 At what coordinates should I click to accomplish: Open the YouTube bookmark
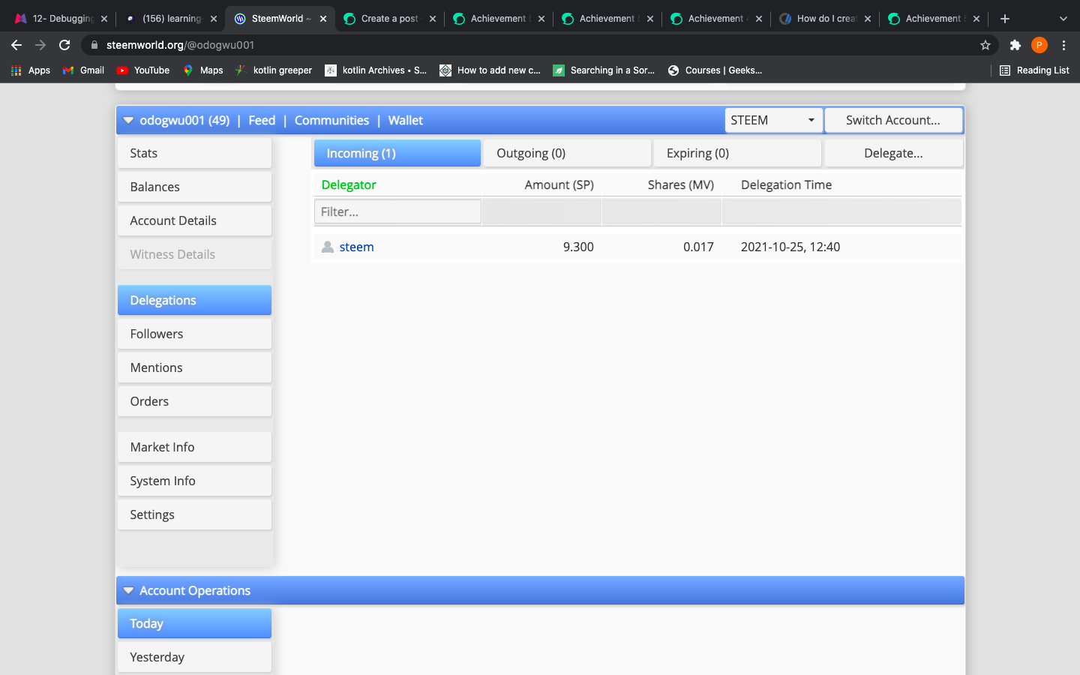point(143,70)
